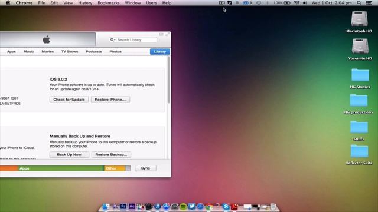Open Yosemite HD drive icon
Viewport: 378px width, 212px height.
pyautogui.click(x=360, y=46)
